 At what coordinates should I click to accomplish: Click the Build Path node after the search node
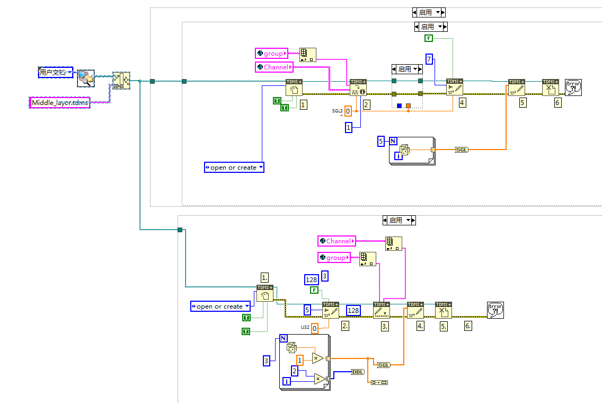(121, 80)
